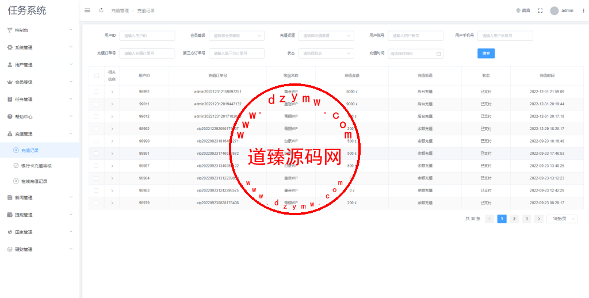Click 充值管理 breadcrumb link
Screen dimensions: 589x298
point(120,10)
